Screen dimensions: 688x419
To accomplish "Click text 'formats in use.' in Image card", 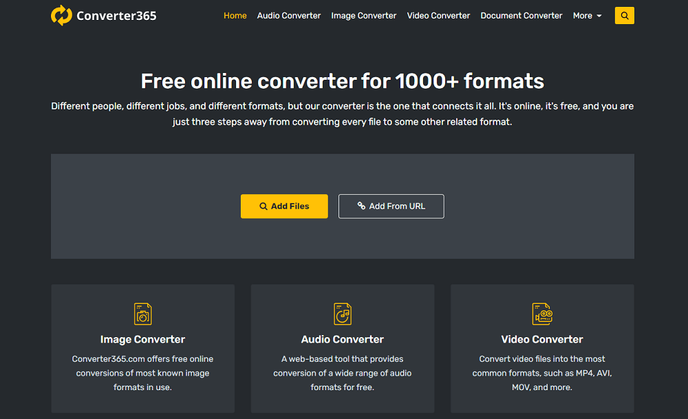I will click(x=142, y=387).
